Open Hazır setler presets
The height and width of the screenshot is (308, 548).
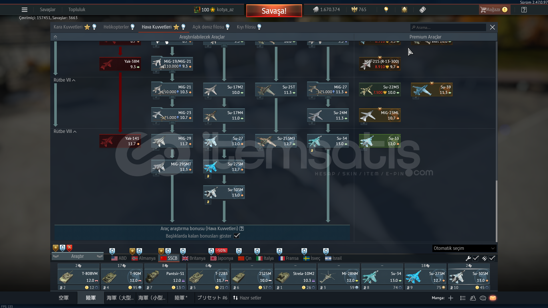[247, 298]
